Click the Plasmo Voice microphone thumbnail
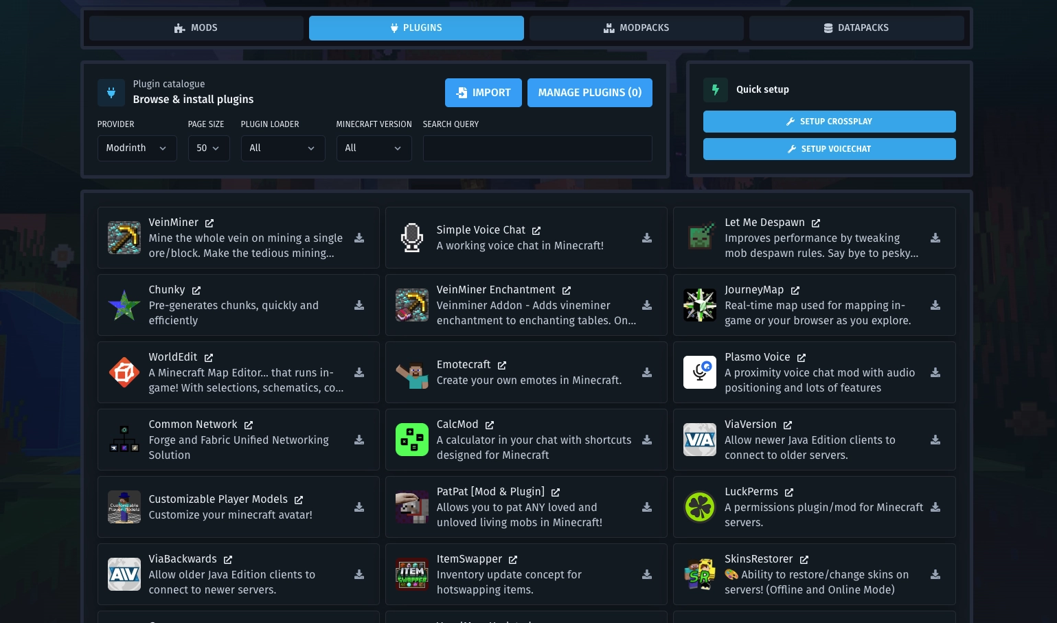This screenshot has width=1057, height=623. pos(700,372)
